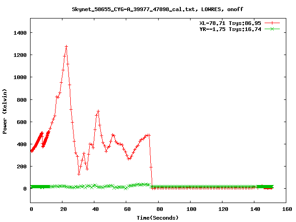The width and height of the screenshot is (296, 222).
Task: Click the 100 x-axis tick label
Action: [x=191, y=209]
